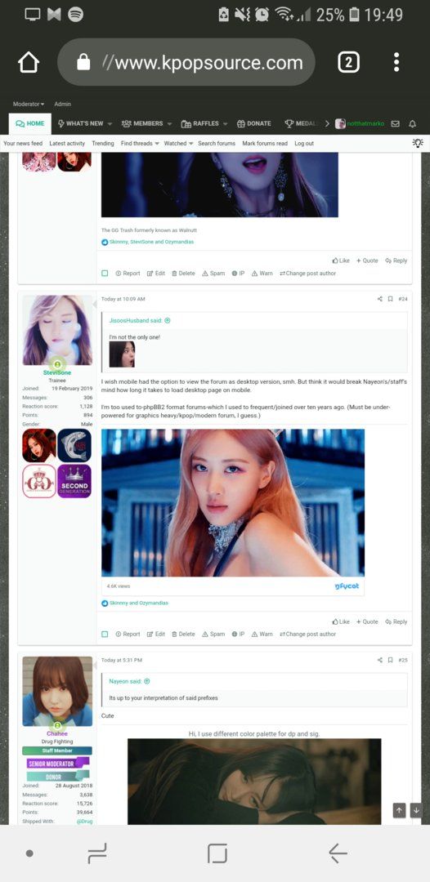This screenshot has height=882, width=430.
Task: Mark post #24 as Spam
Action: point(213,634)
